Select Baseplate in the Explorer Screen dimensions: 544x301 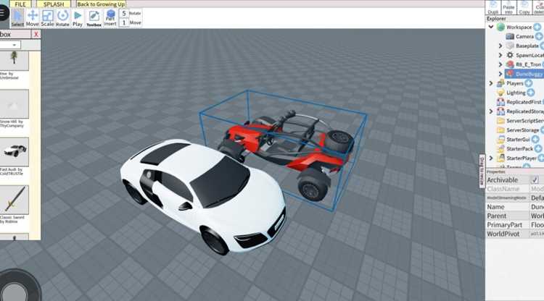pos(527,46)
